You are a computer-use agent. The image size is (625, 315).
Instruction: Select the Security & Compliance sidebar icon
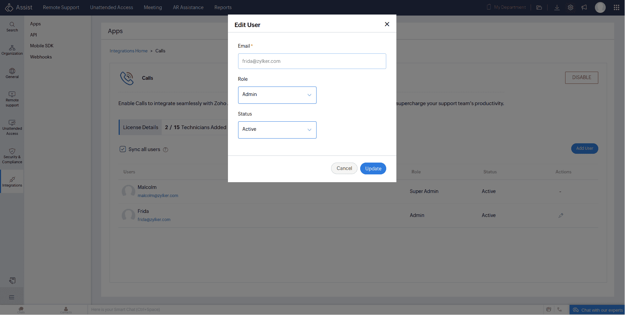tap(12, 156)
